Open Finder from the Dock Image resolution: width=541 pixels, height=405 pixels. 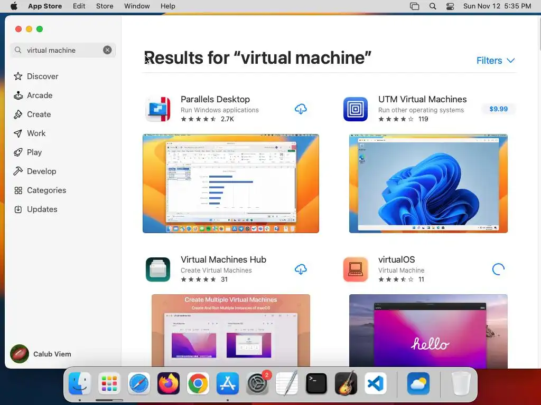pyautogui.click(x=80, y=383)
